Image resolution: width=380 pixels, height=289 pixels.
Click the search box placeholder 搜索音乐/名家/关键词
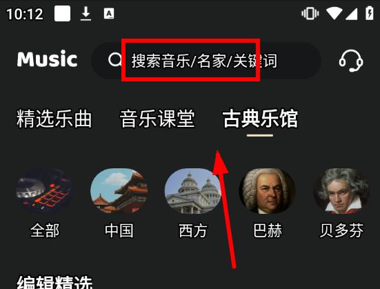click(204, 61)
